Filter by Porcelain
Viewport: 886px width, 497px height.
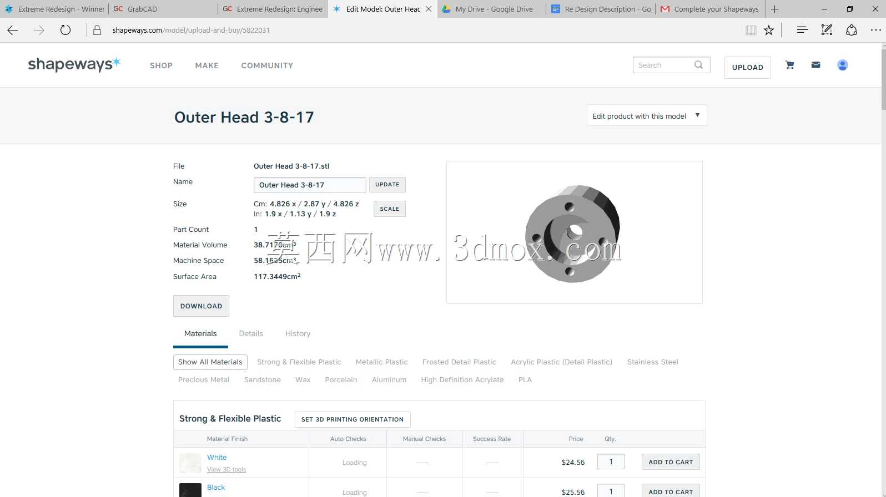click(x=341, y=379)
